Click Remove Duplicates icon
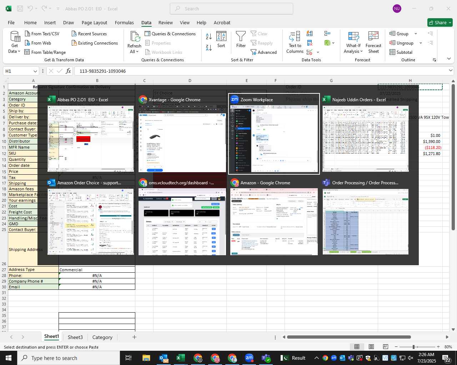Screen dimensions: 457x365 (310, 43)
